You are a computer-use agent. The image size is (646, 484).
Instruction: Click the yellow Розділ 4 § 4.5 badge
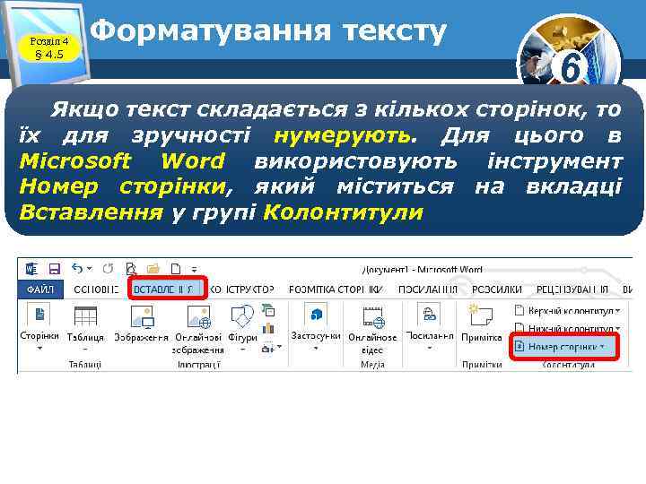click(49, 48)
